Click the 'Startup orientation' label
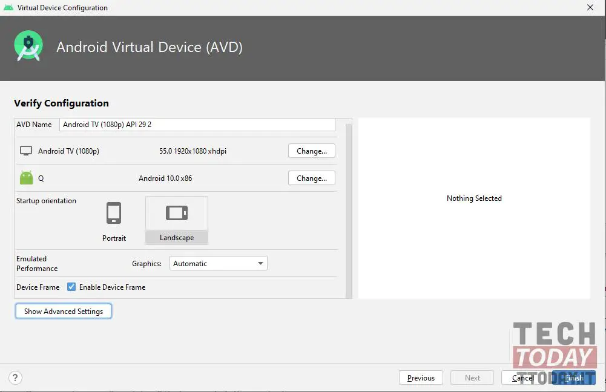 coord(47,200)
